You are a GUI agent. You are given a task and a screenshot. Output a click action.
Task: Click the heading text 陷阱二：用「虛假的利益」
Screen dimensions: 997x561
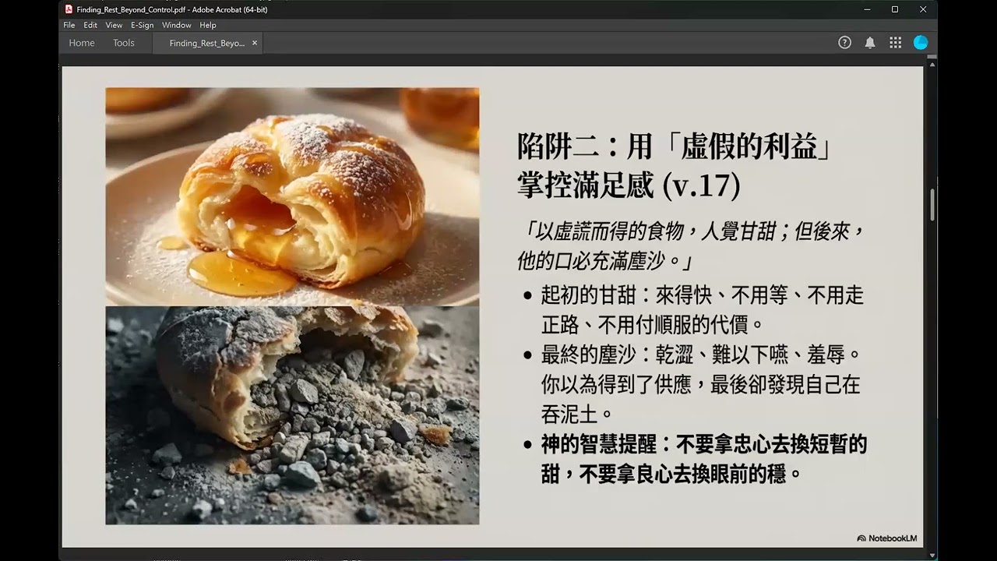point(676,146)
